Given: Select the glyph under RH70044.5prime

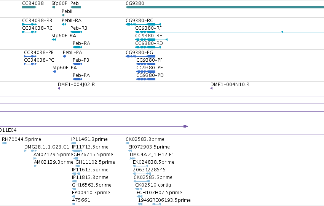Looking at the screenshot, I should click(4, 143).
